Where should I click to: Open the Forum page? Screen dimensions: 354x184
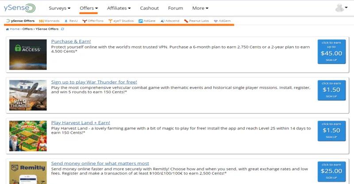click(x=175, y=8)
